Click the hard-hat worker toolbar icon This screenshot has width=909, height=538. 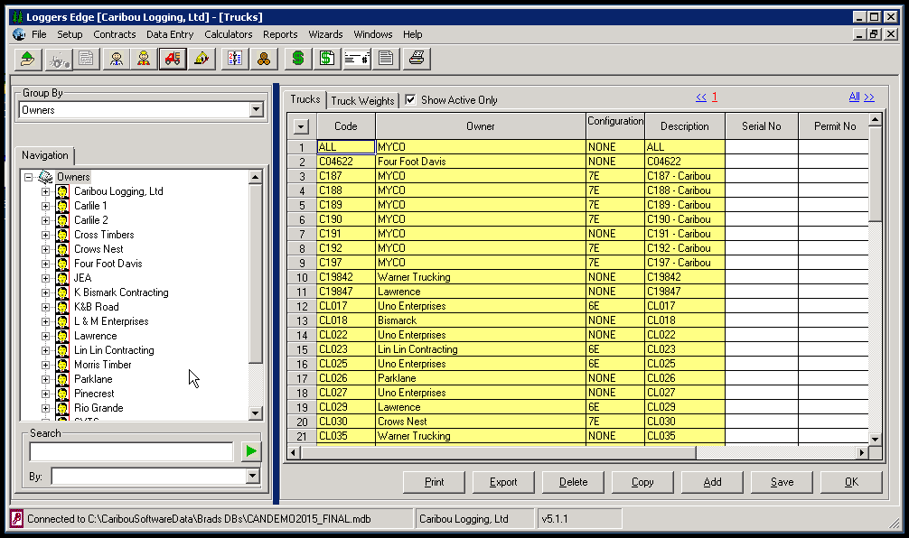(144, 59)
